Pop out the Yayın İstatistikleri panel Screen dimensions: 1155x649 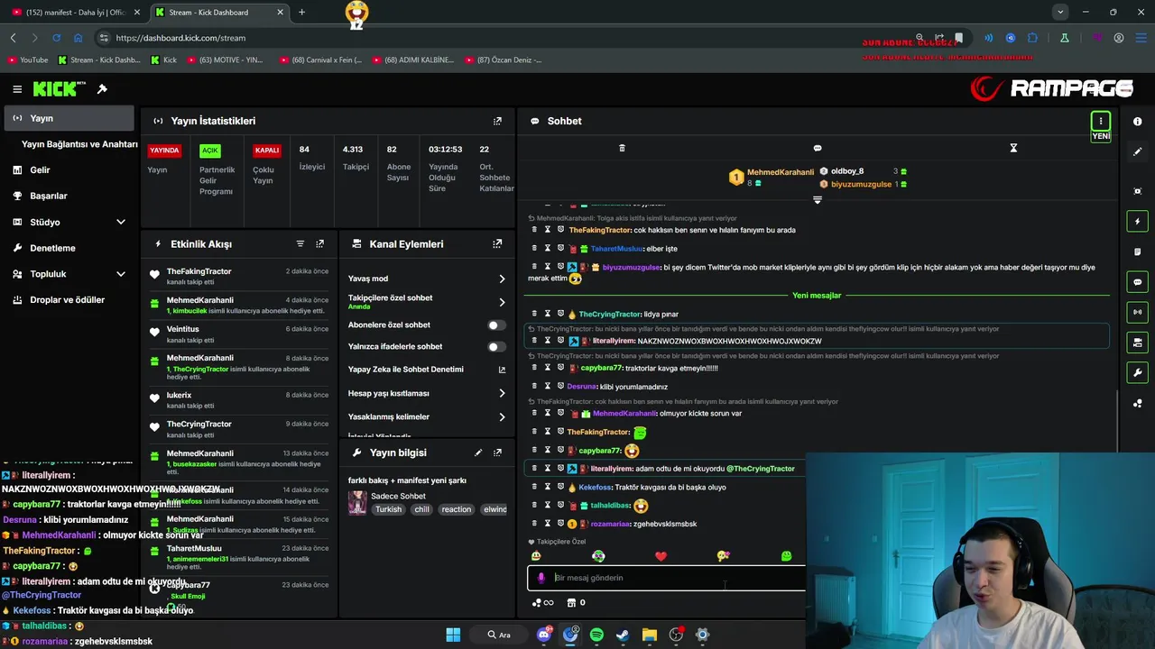coord(497,121)
